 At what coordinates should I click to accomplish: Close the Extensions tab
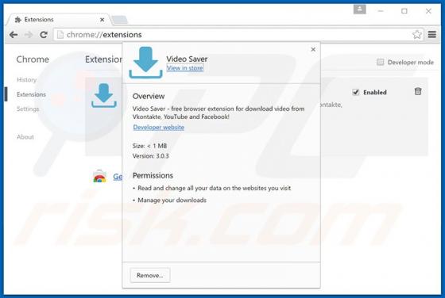[x=103, y=20]
